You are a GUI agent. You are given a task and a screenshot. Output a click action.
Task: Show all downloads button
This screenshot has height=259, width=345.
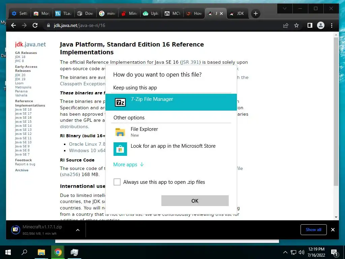click(314, 230)
